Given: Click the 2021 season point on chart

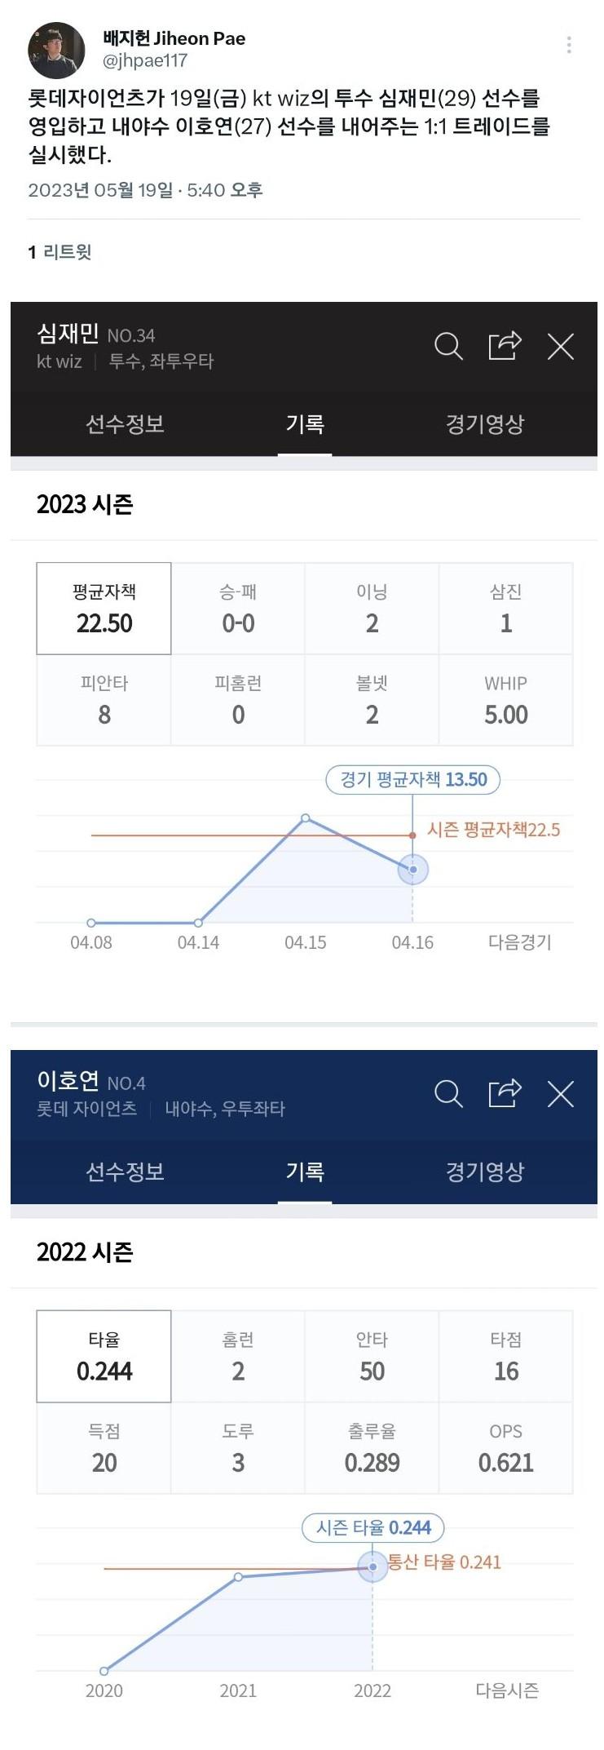Looking at the screenshot, I should (238, 1577).
